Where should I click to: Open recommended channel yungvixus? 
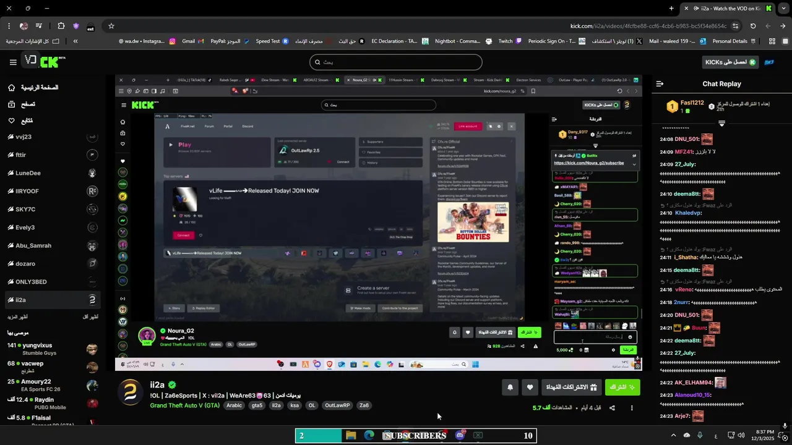point(52,349)
